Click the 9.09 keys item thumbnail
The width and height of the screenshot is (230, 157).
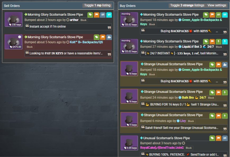(x=129, y=143)
